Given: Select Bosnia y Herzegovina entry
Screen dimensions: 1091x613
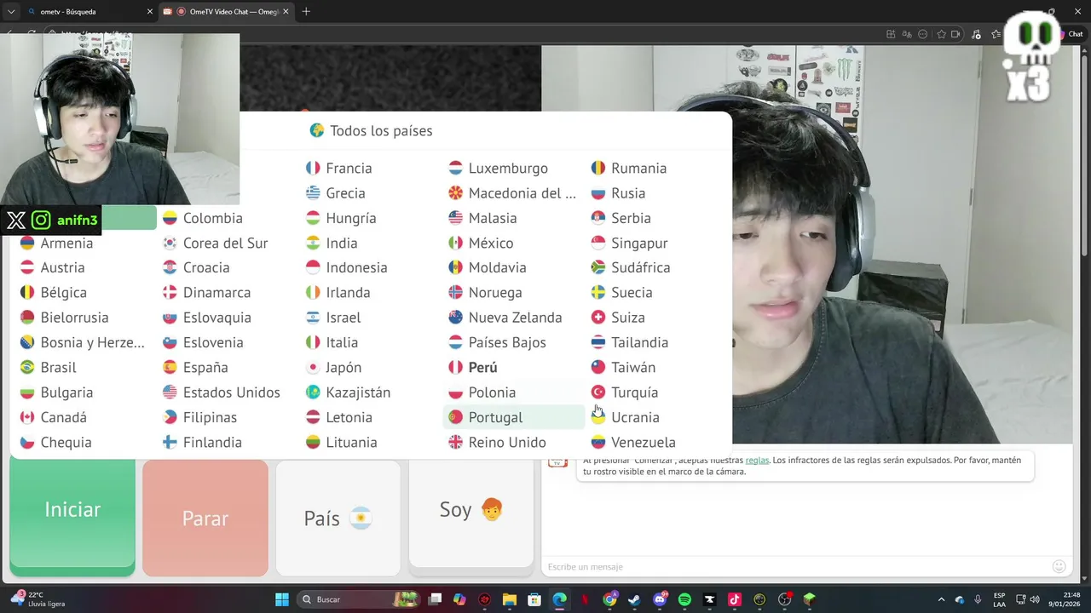Looking at the screenshot, I should (x=83, y=342).
